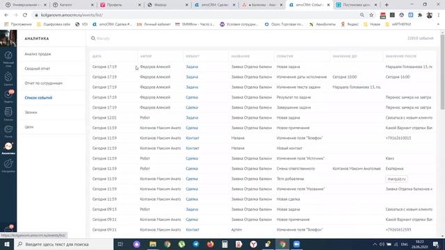
Task: Expand the hidden bookmarks overflow arrow
Action: (x=438, y=24)
